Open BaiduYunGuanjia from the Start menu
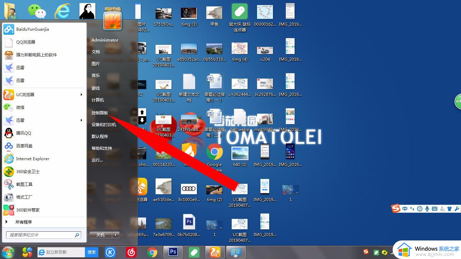Screen dimensions: 461x259 [44, 29]
